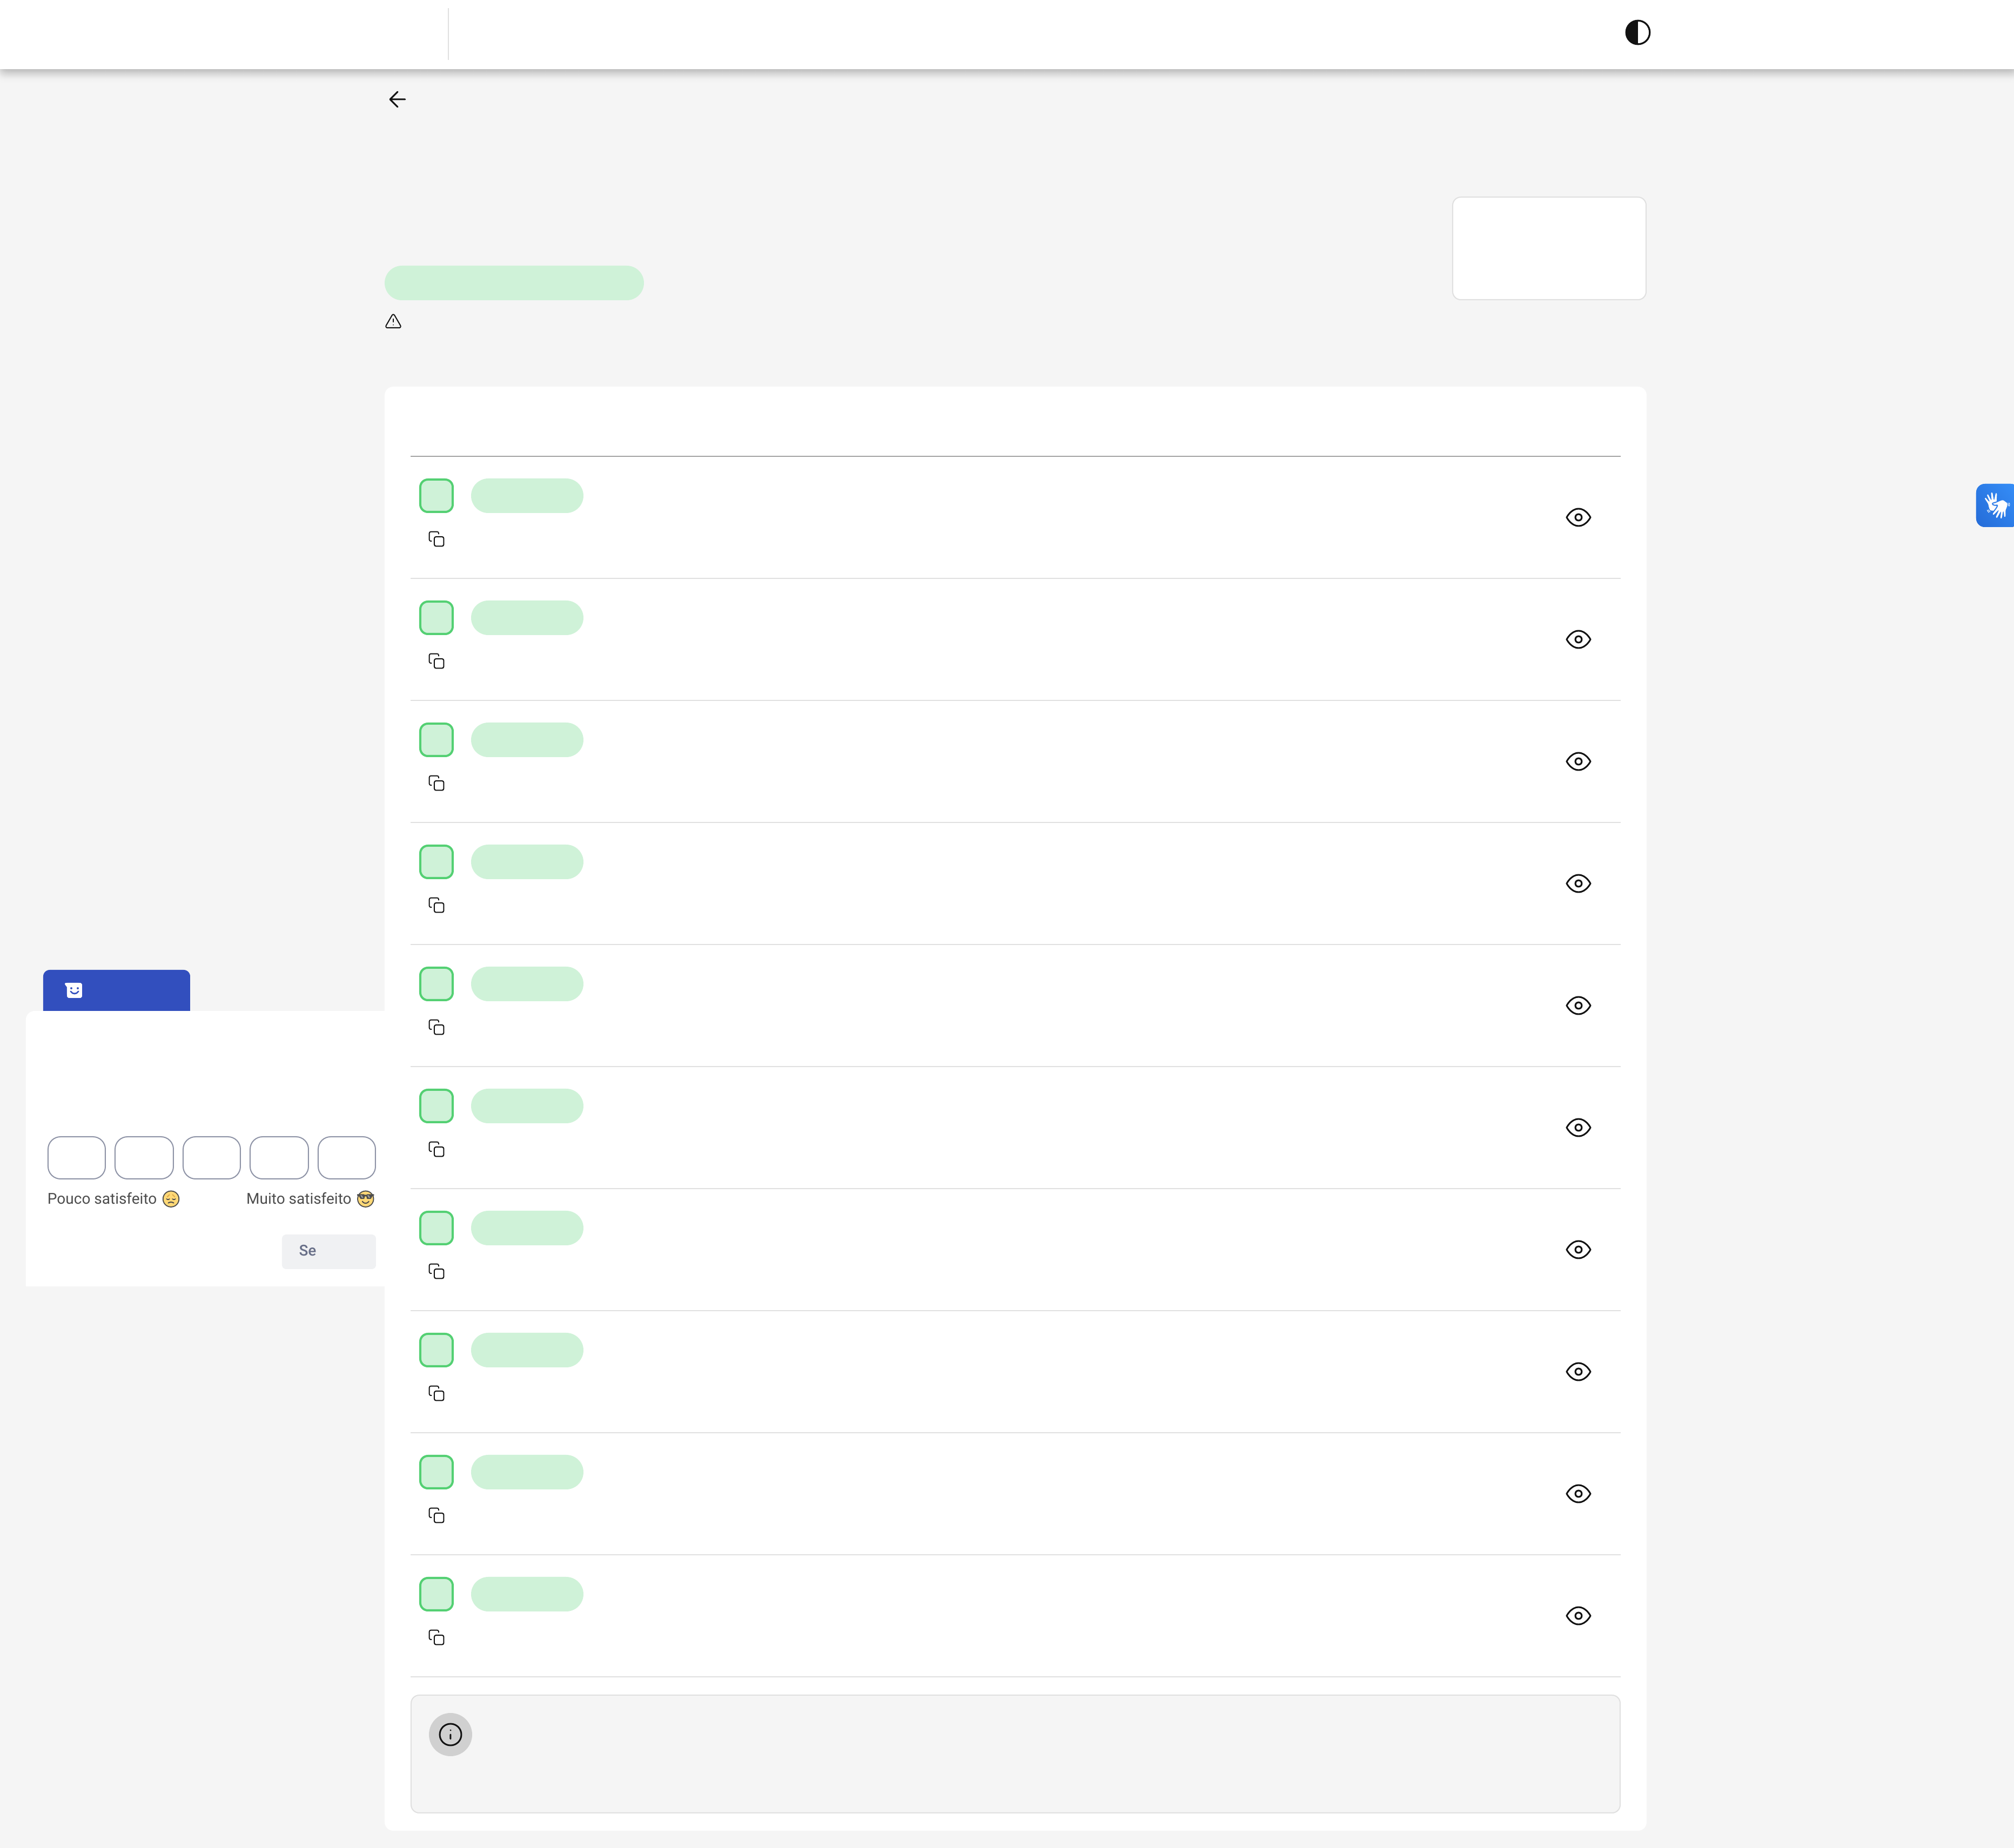
Task: Click the eye icon in the last row
Action: point(1578,1615)
